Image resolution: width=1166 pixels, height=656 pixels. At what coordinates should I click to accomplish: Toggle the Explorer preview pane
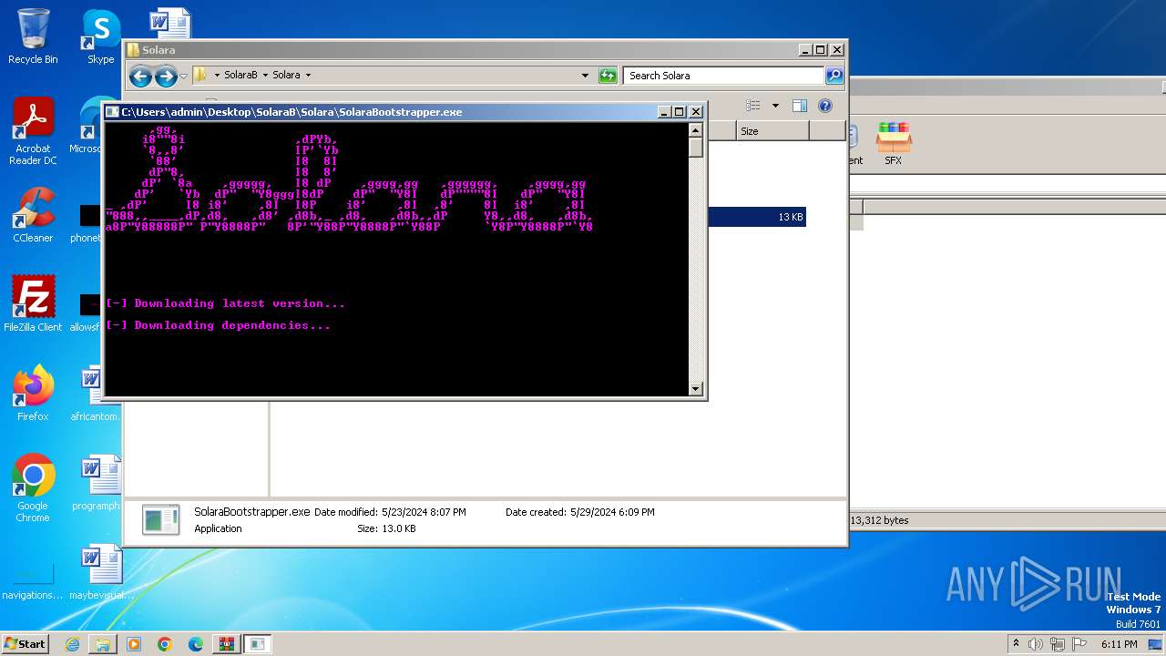pyautogui.click(x=799, y=106)
